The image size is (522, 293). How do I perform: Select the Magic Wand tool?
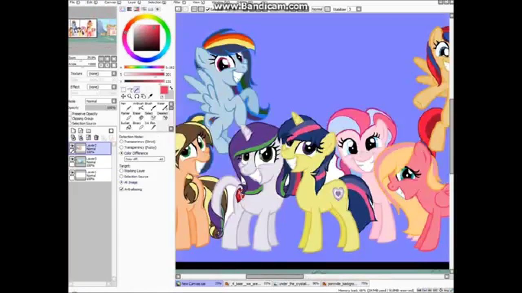137,89
